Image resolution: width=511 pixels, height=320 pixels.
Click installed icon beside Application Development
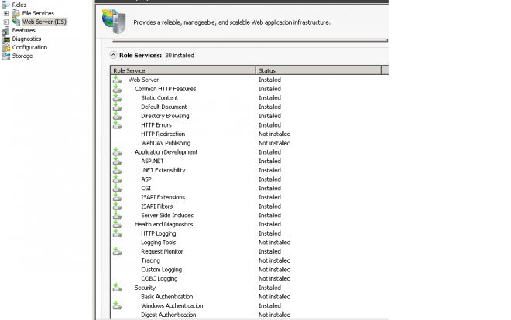pyautogui.click(x=117, y=151)
